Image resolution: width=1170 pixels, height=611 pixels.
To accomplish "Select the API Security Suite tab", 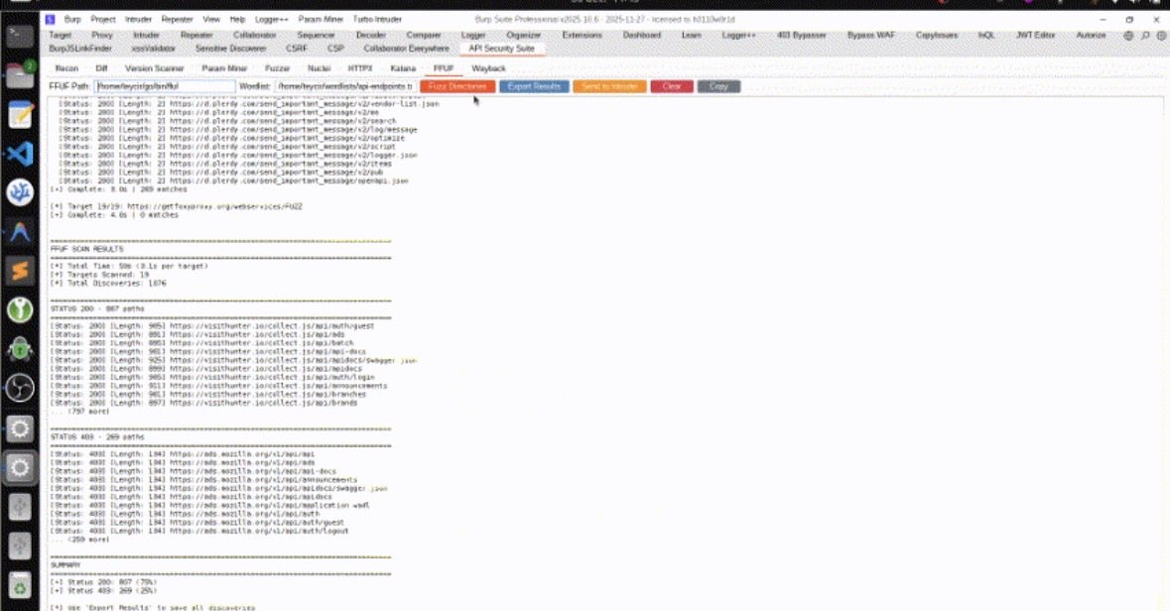I will pos(501,49).
